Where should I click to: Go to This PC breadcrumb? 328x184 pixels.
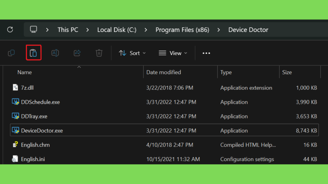coord(68,30)
